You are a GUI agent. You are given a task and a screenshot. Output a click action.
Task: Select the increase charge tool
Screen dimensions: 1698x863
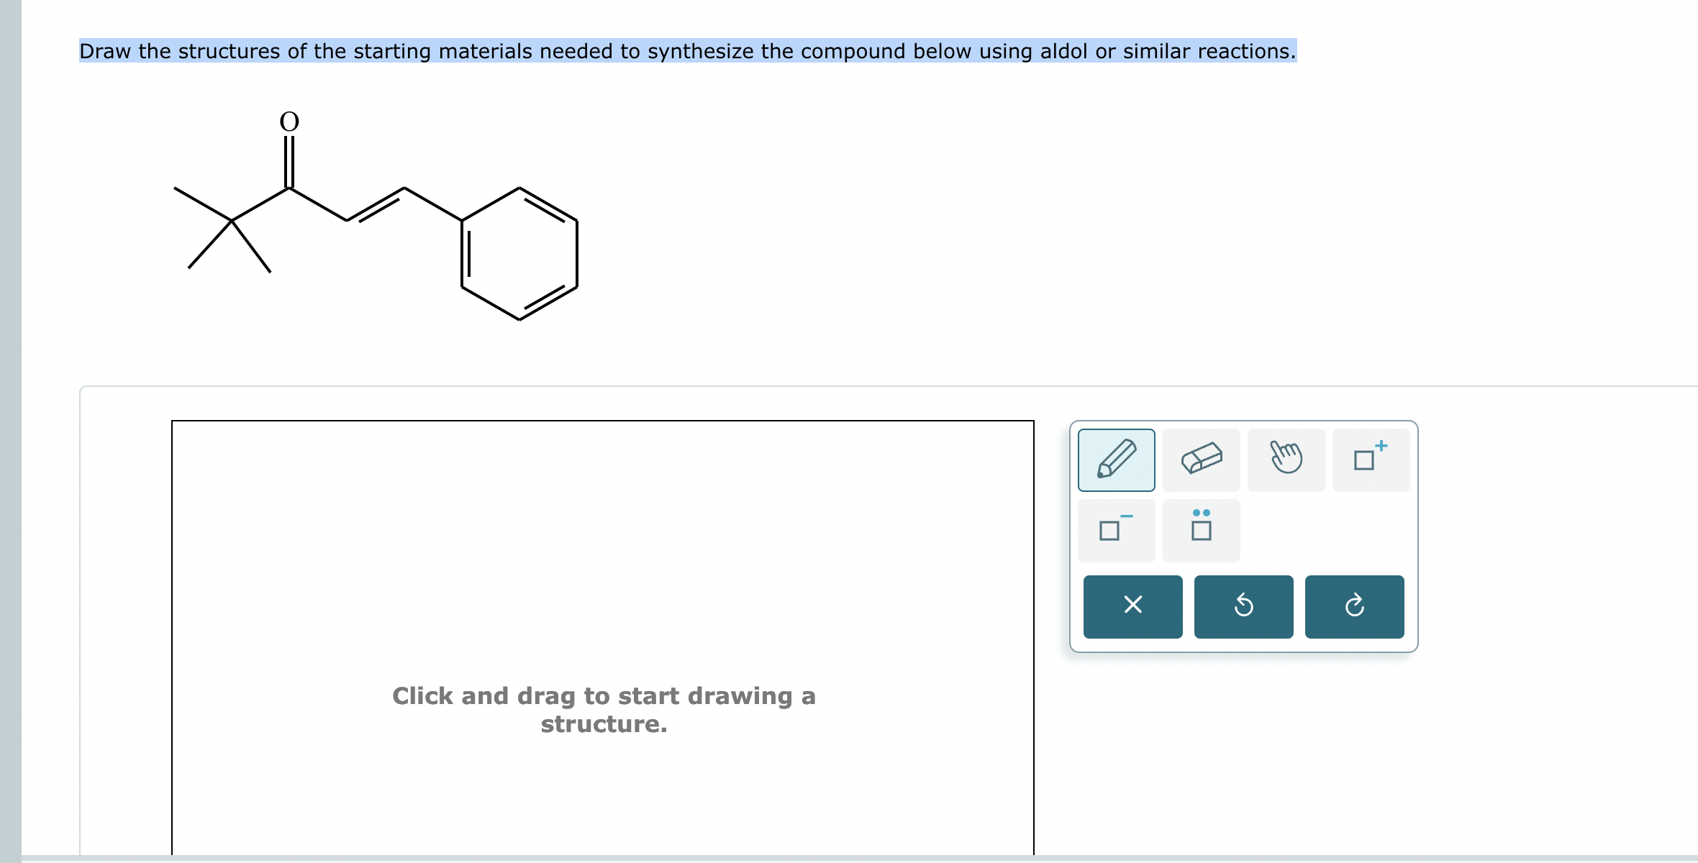tap(1371, 459)
